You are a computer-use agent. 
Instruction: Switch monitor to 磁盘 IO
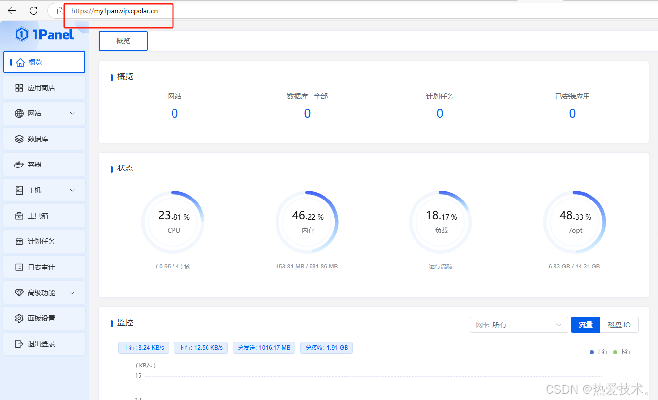[x=620, y=325]
